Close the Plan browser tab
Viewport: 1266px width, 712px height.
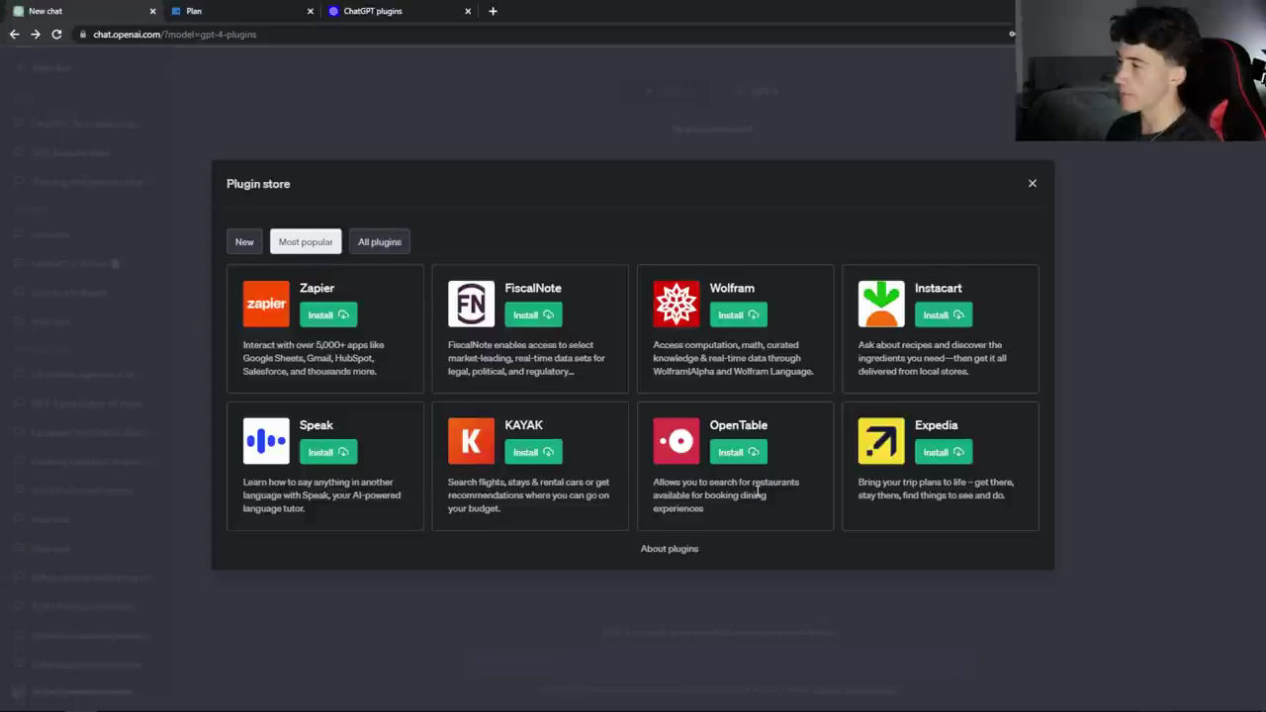click(310, 11)
